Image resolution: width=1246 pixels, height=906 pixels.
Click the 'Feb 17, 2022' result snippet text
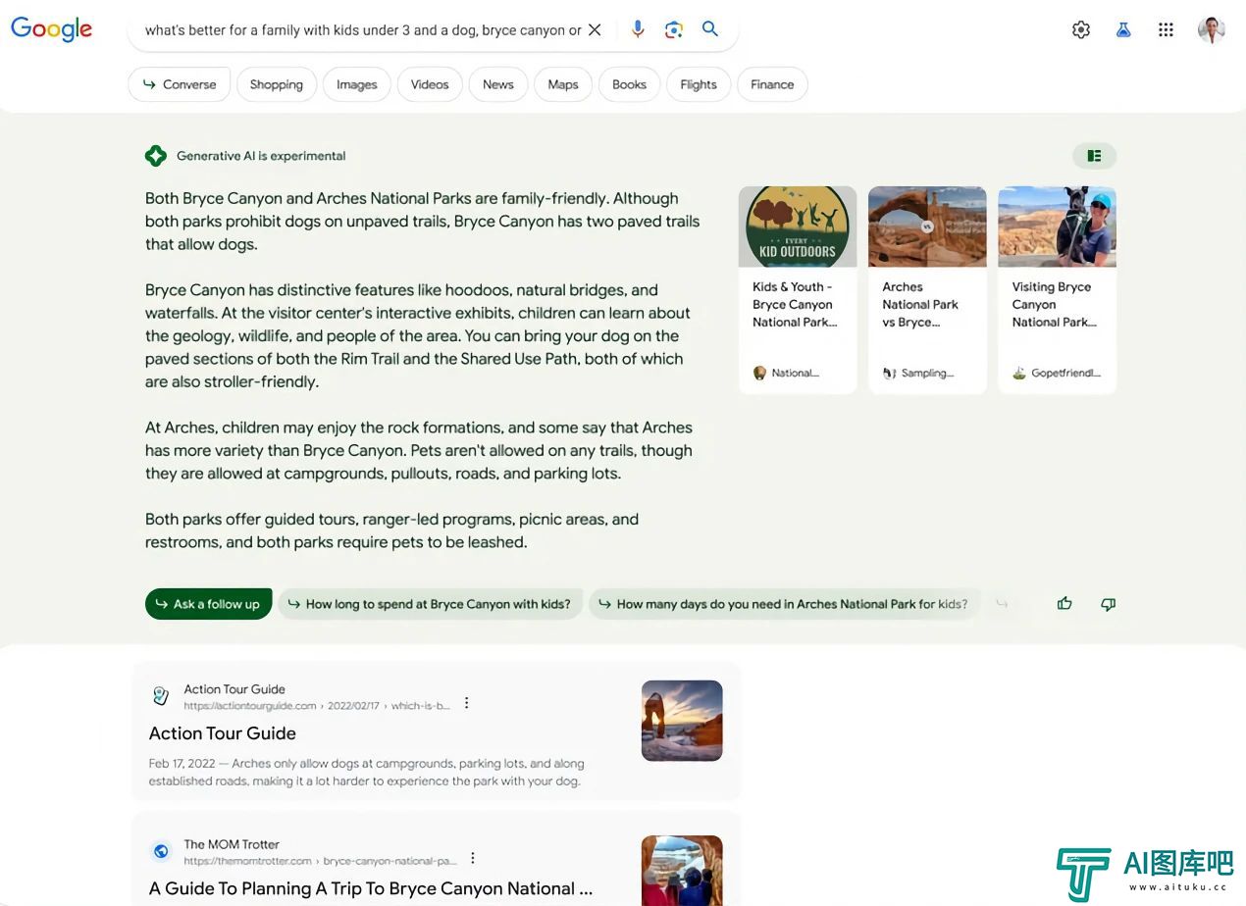[x=367, y=773]
